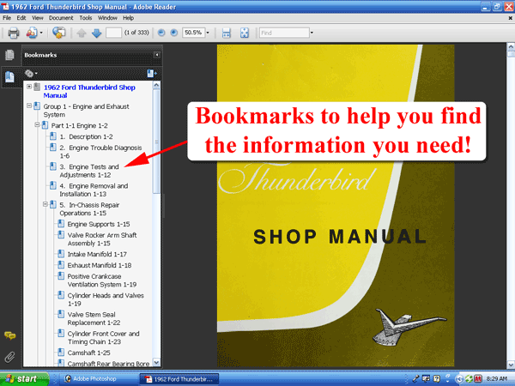Go to bookmark 3. Engine Tests and Adjustments 1-12
The width and height of the screenshot is (515, 386).
[89, 171]
